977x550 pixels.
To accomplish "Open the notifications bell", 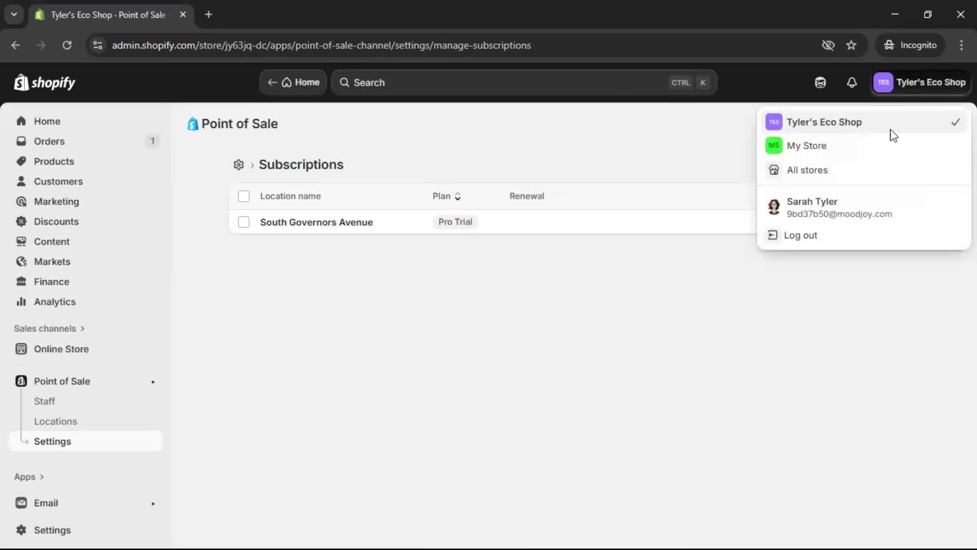I will [x=852, y=82].
